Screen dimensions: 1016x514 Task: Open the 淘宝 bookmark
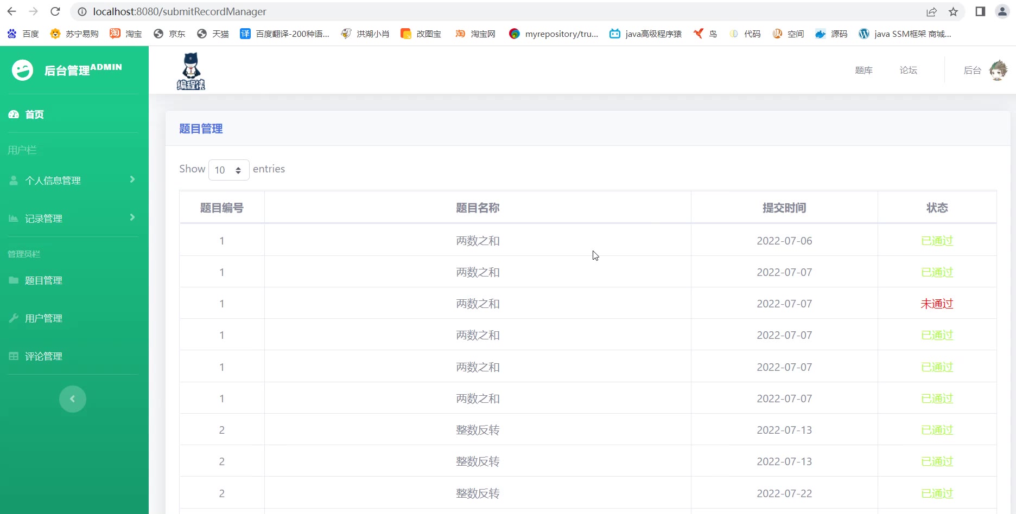pyautogui.click(x=125, y=34)
